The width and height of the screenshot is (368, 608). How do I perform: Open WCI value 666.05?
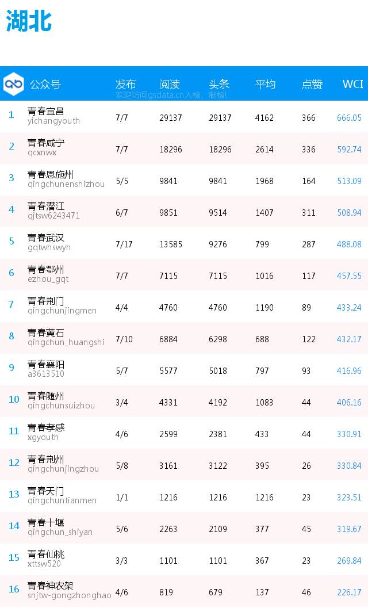click(x=349, y=118)
